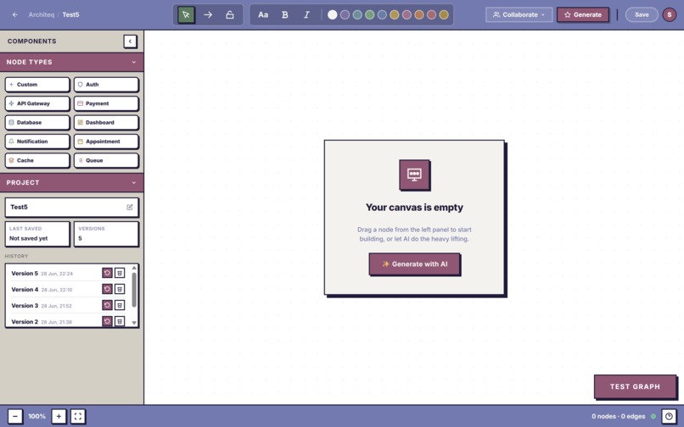
Task: Restore Version 4
Action: click(x=107, y=289)
